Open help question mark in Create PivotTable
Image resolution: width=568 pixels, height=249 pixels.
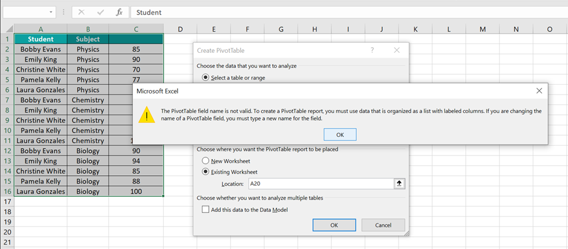pos(372,50)
